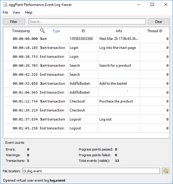Click the Errors count label

(10, 149)
